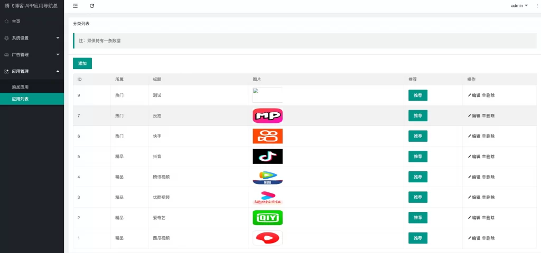Click the trash delete icon for 快手
This screenshot has width=541, height=253.
click(484, 136)
